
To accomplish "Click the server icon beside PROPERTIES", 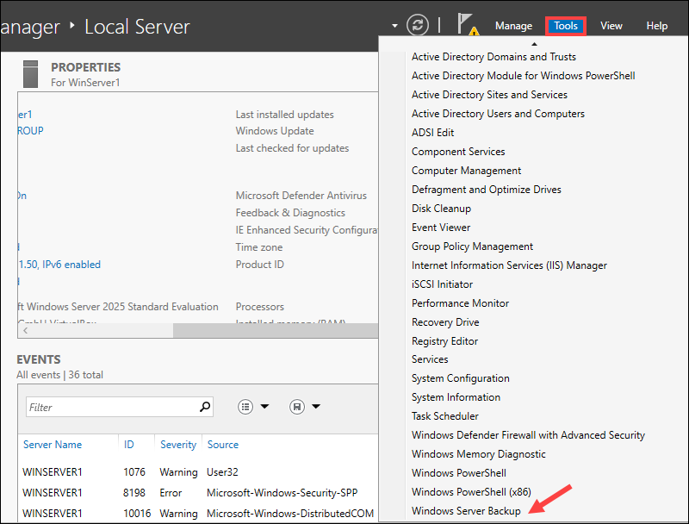I will click(x=31, y=74).
